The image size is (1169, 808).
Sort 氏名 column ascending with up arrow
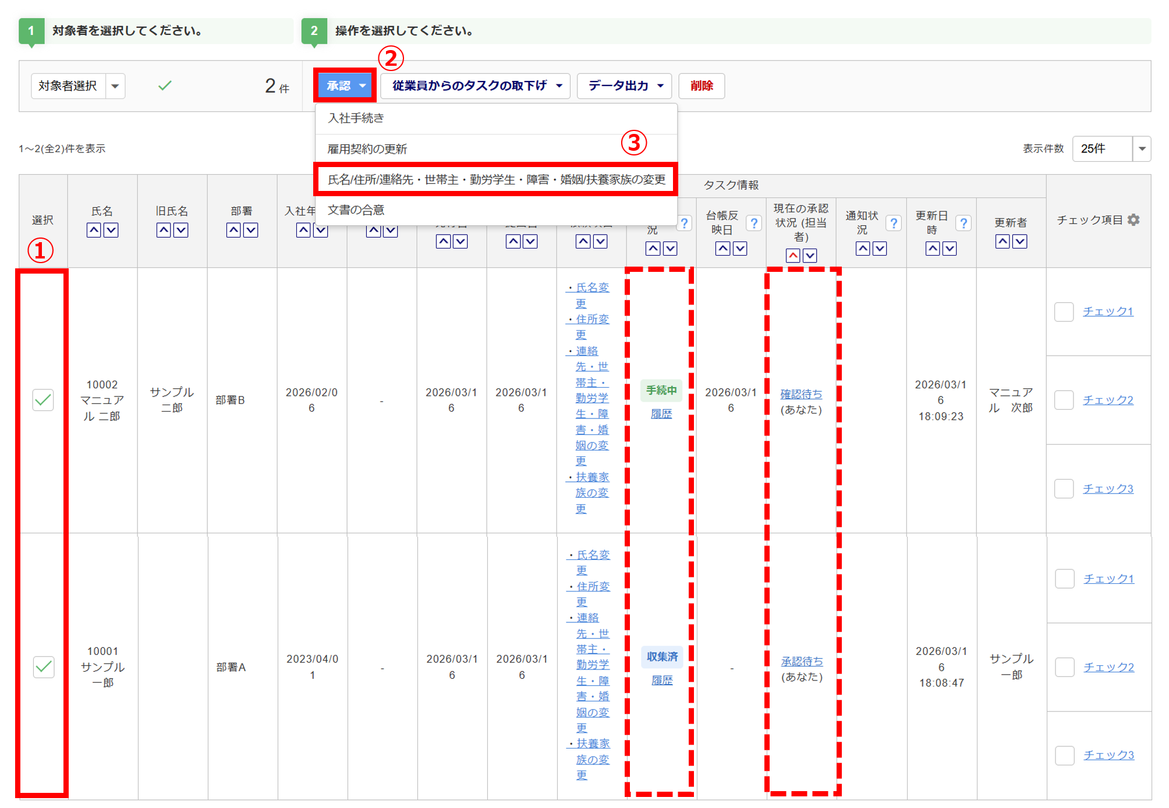coord(94,230)
